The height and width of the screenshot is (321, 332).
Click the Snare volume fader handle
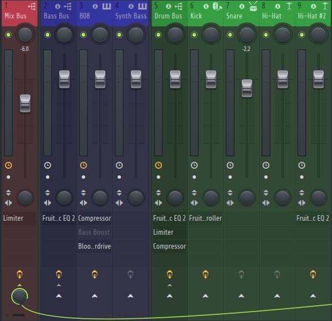247,89
